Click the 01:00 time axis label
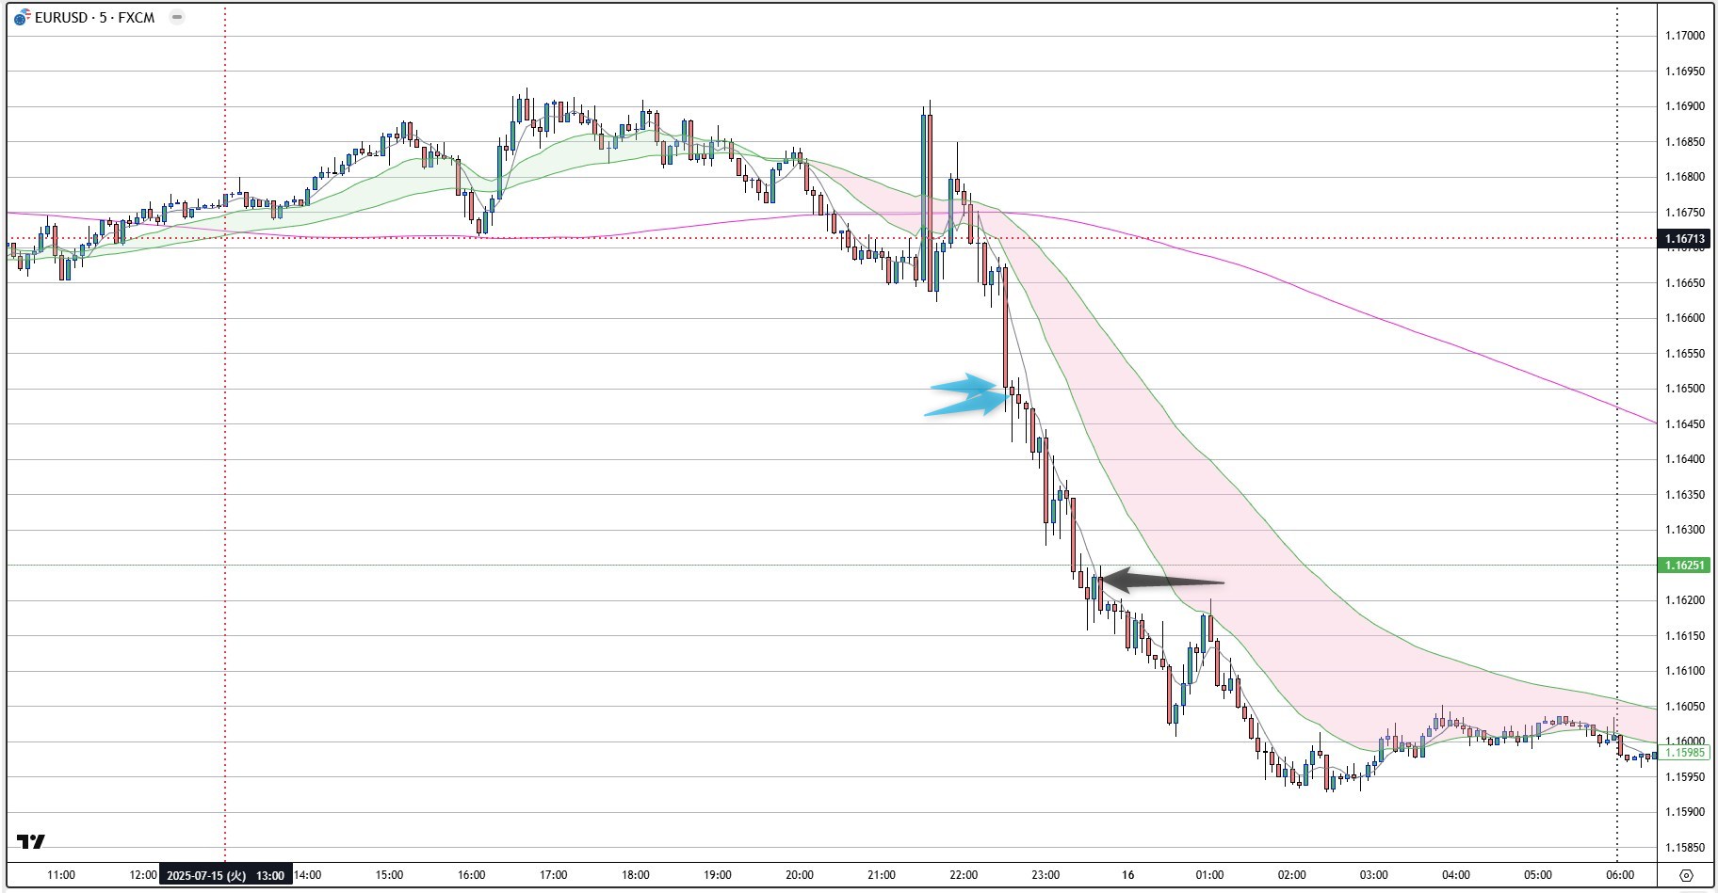This screenshot has width=1718, height=893. click(1209, 875)
